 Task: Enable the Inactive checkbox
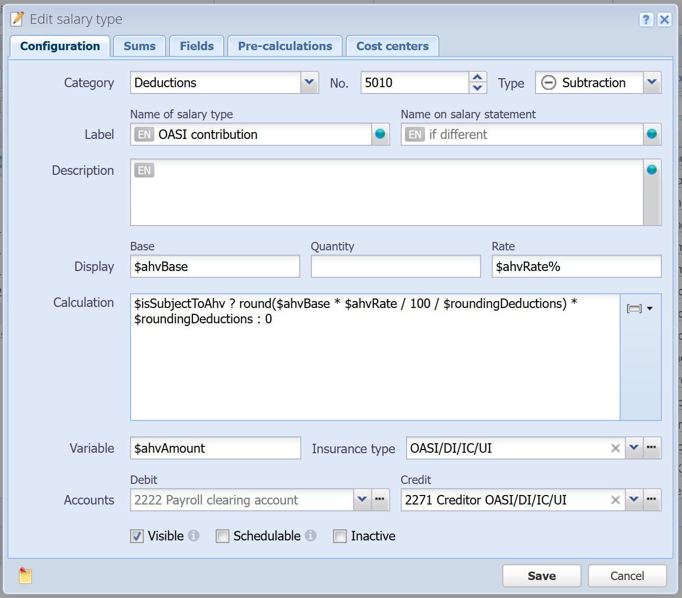tap(340, 536)
